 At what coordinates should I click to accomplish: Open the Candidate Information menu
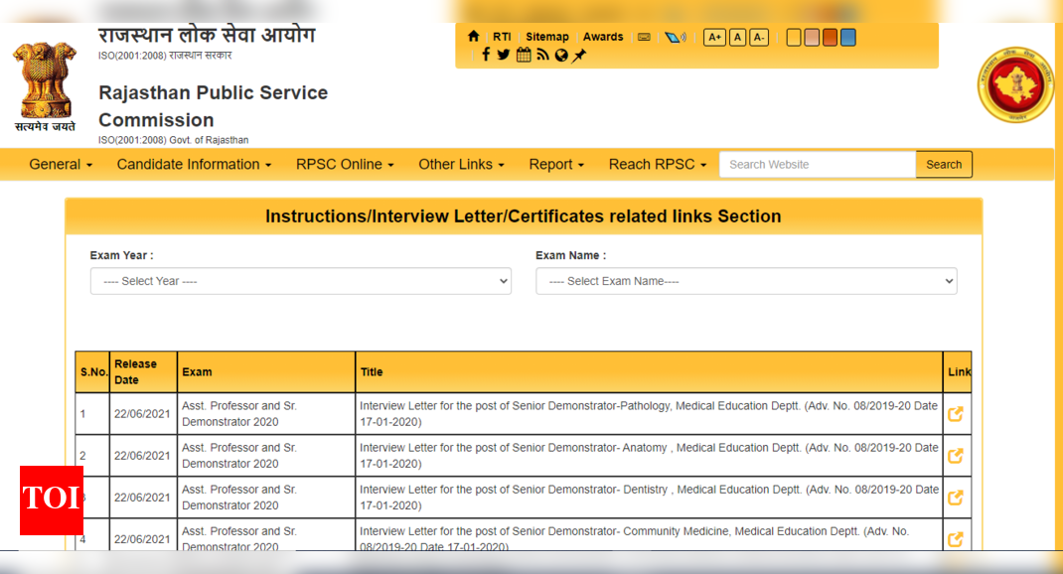[194, 165]
